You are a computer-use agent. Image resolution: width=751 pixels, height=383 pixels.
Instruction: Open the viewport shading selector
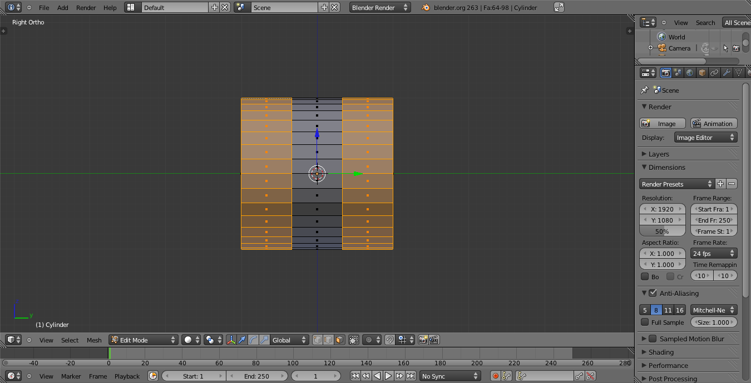pyautogui.click(x=191, y=340)
